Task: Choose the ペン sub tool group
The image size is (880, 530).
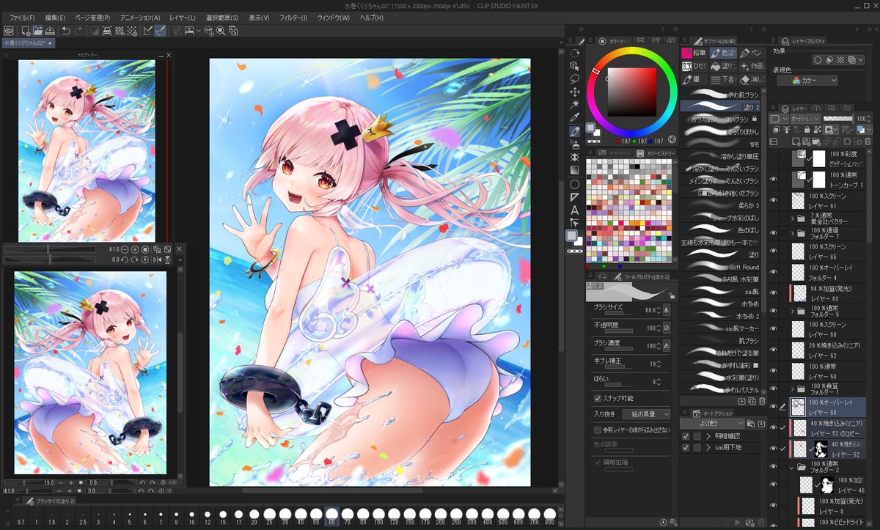Action: coord(752,53)
